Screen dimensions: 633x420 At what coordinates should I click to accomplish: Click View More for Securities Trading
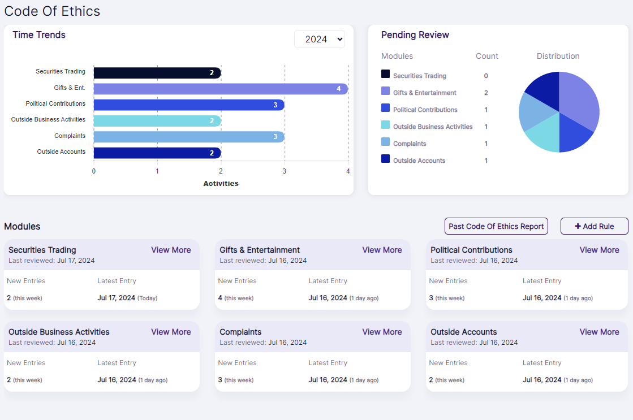pyautogui.click(x=171, y=250)
